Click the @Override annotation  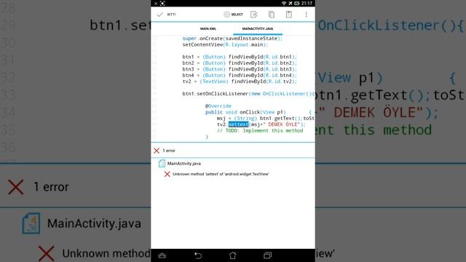218,106
